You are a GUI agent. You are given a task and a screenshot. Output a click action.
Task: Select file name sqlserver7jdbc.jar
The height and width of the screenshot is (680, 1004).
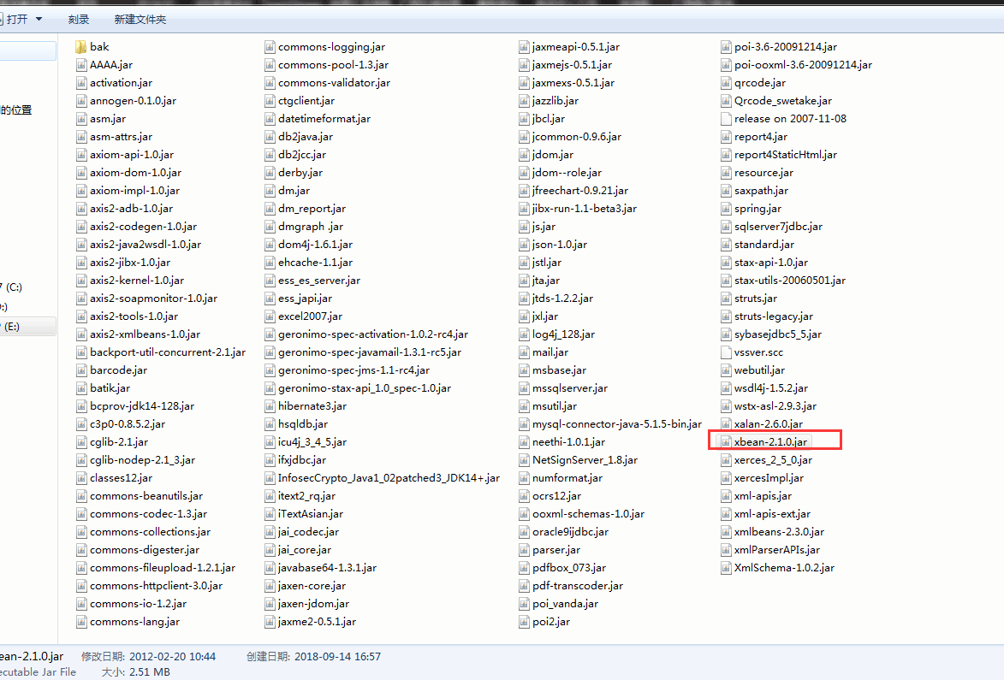coord(779,227)
